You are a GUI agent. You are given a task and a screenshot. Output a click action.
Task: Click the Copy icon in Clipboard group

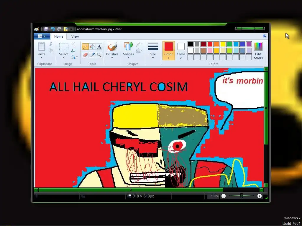(x=51, y=51)
